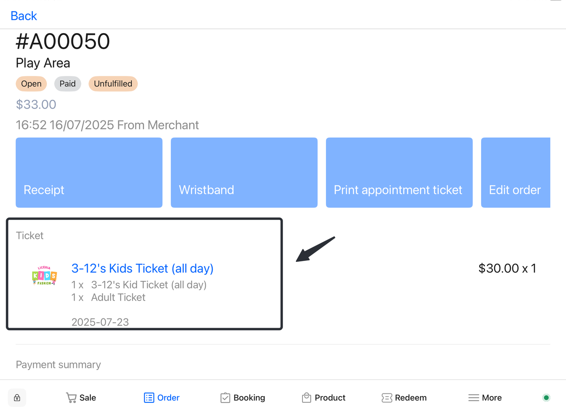Viewport: 566px width, 416px height.
Task: Click the green connection status dot
Action: [x=546, y=397]
